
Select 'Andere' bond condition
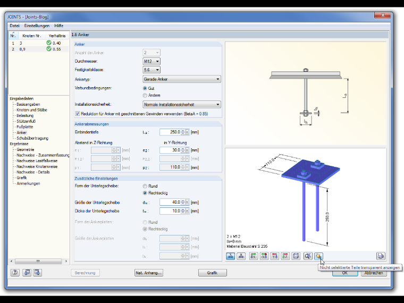point(145,95)
